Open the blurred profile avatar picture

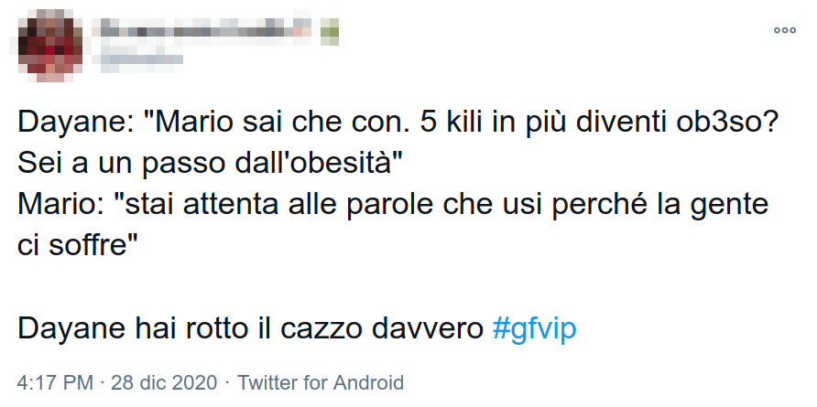coord(50,46)
